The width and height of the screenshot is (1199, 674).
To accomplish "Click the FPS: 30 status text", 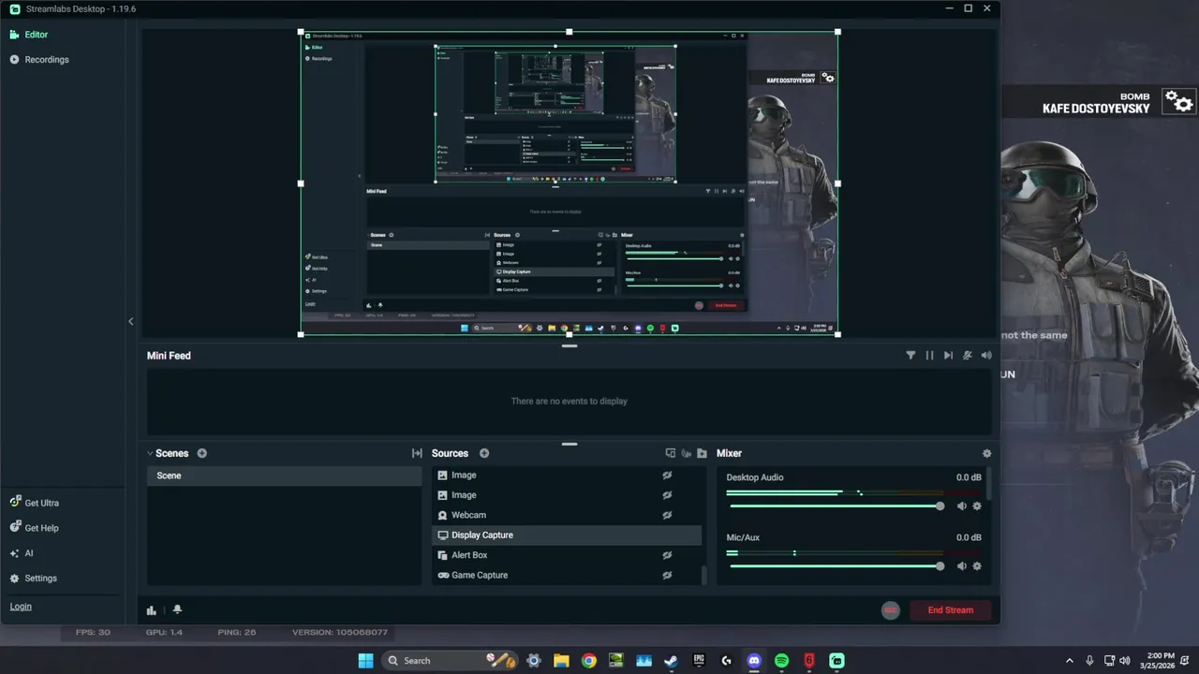I will 93,632.
